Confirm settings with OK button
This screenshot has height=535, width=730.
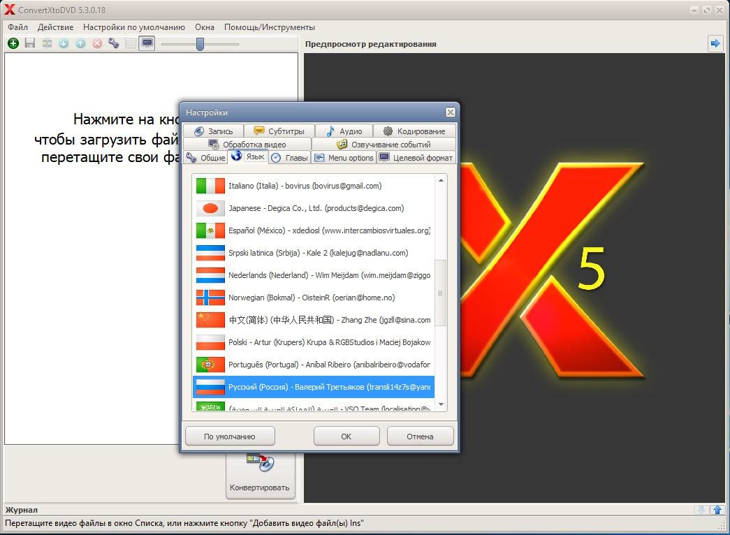(x=346, y=437)
